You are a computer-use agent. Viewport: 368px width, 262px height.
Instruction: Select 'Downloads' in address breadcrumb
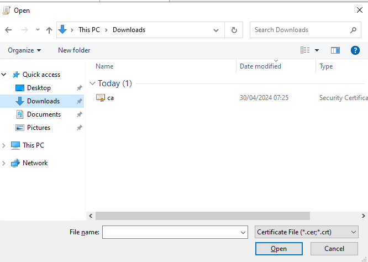pos(129,30)
